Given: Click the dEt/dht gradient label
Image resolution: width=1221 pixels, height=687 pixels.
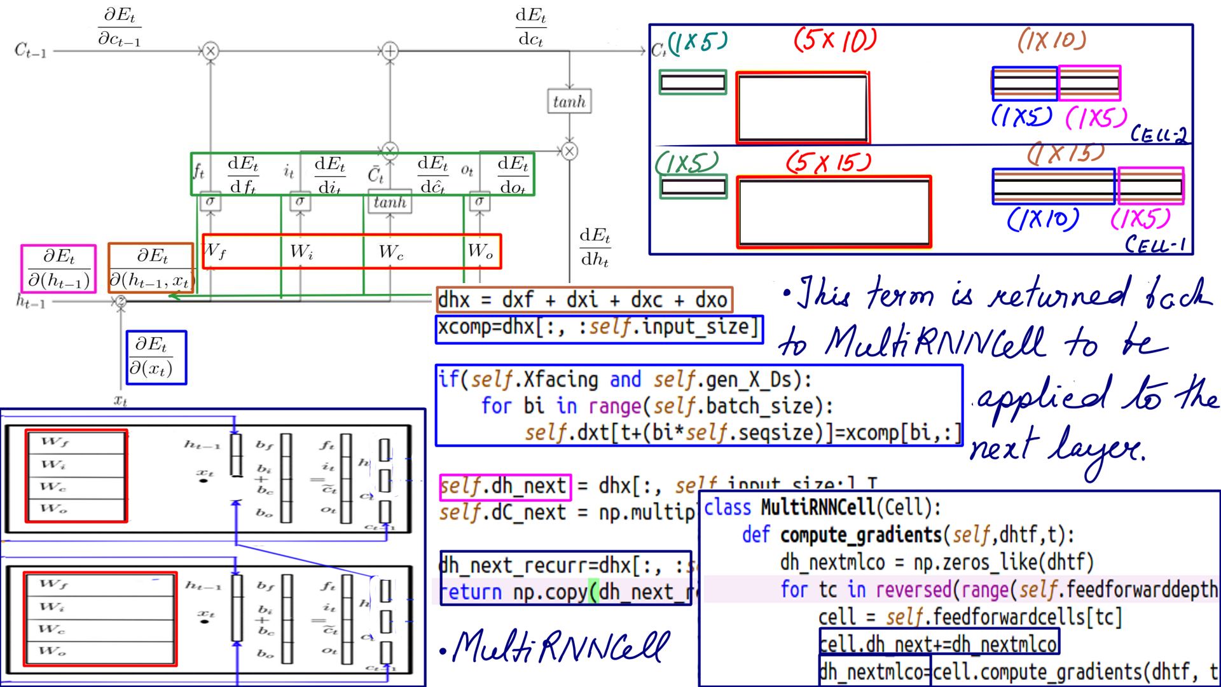Looking at the screenshot, I should [595, 247].
